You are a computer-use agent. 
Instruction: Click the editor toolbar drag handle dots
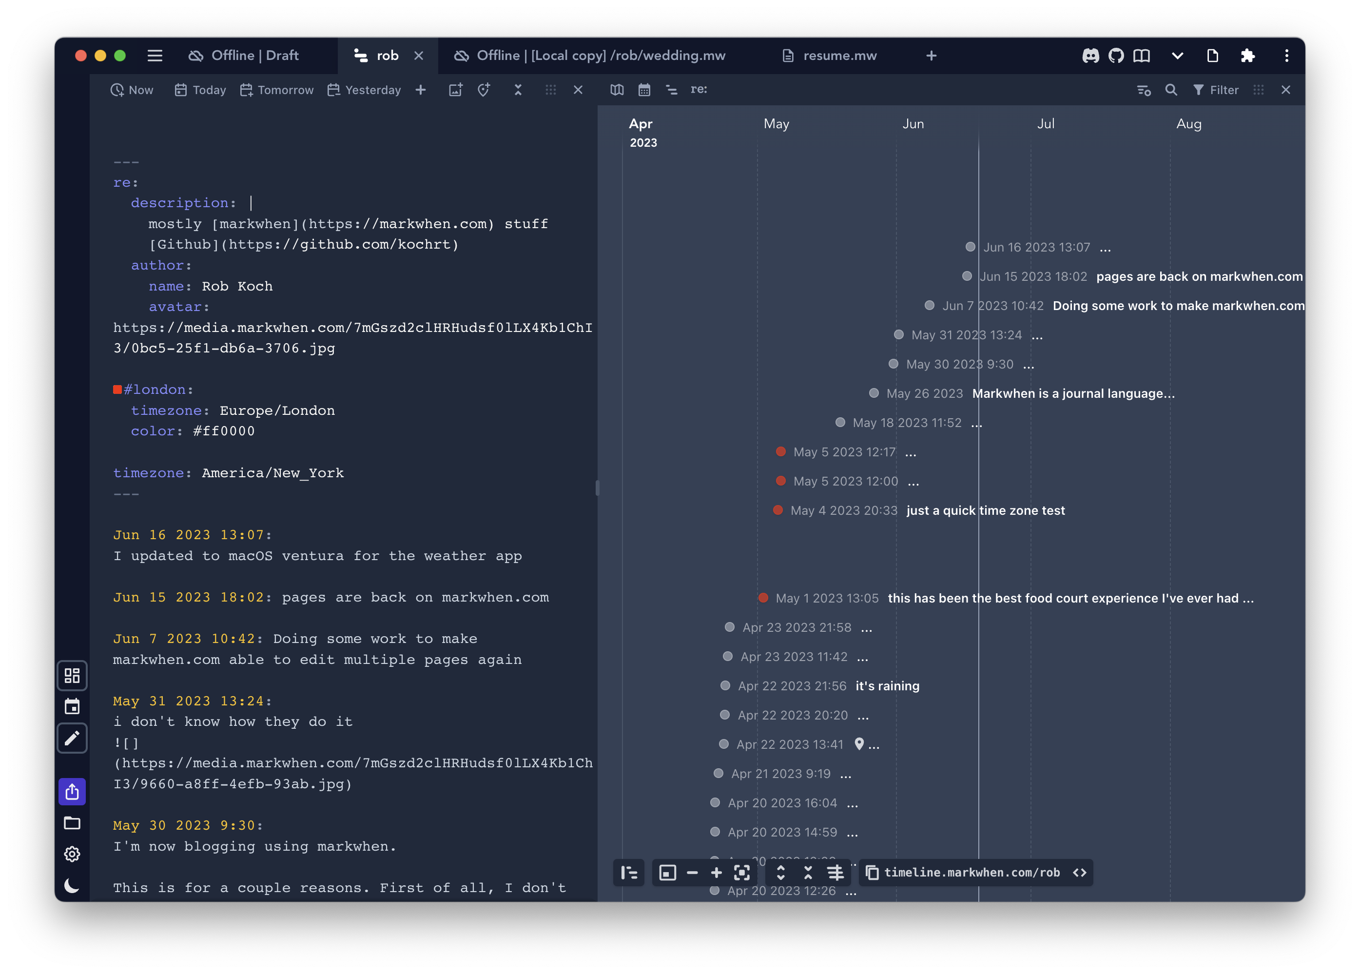pyautogui.click(x=550, y=90)
